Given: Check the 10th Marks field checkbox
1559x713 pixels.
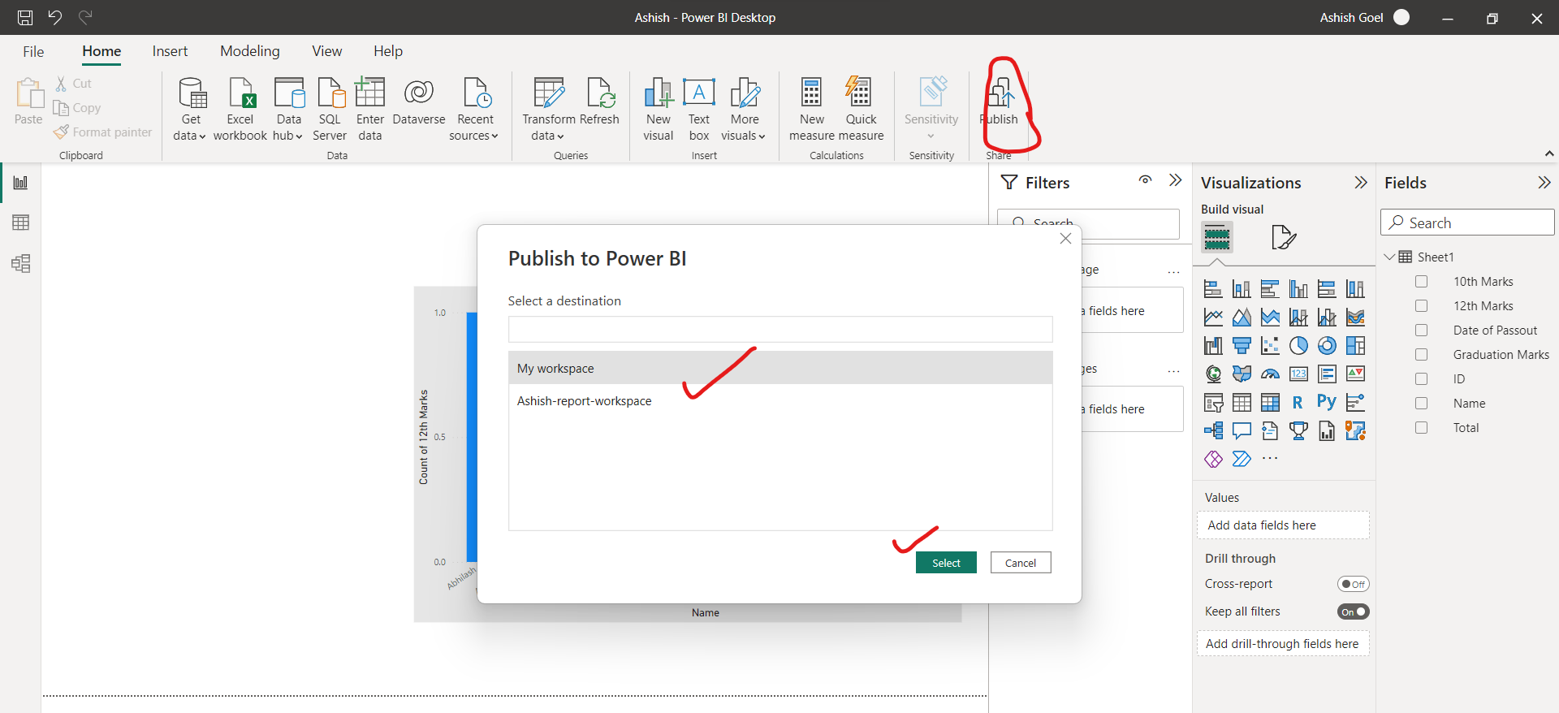Looking at the screenshot, I should pyautogui.click(x=1421, y=282).
